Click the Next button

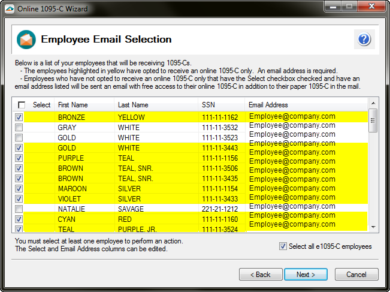[x=305, y=274]
